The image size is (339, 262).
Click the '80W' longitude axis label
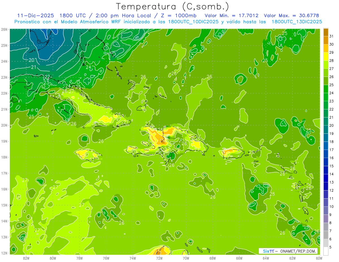click(x=53, y=258)
